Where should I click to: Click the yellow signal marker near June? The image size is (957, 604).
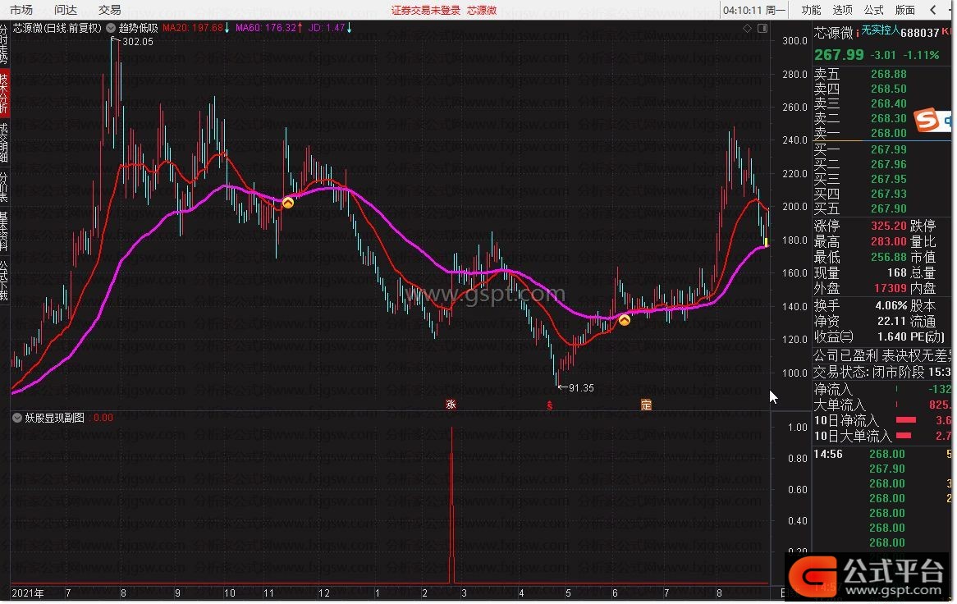click(x=625, y=320)
